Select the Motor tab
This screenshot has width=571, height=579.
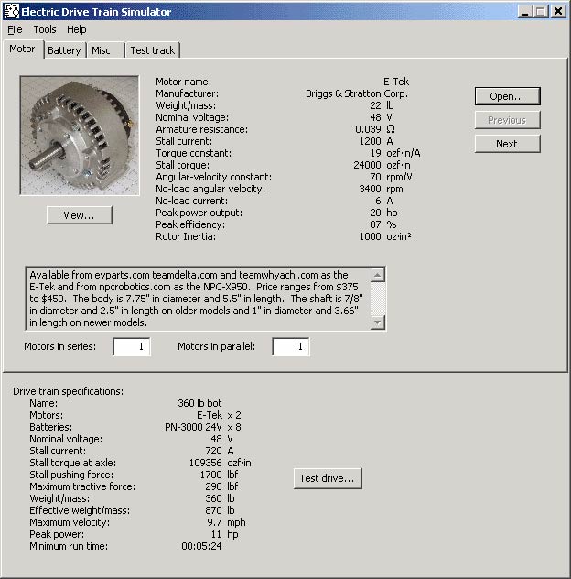22,49
